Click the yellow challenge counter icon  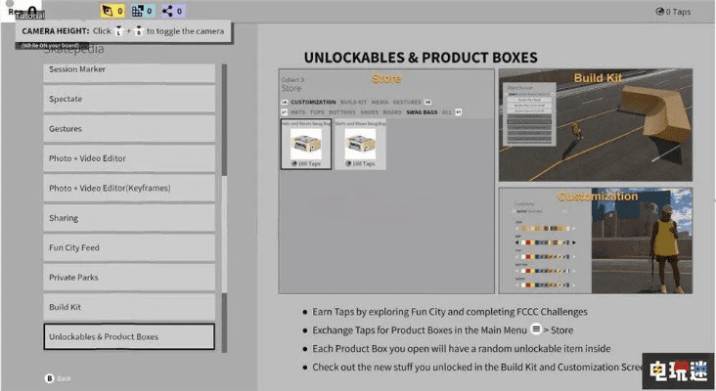(106, 12)
